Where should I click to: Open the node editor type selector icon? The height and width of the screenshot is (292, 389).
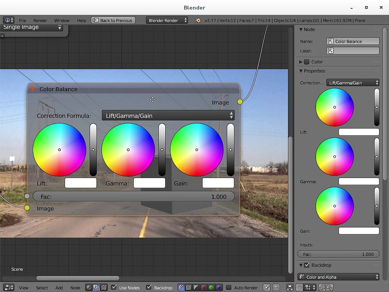pyautogui.click(x=9, y=288)
